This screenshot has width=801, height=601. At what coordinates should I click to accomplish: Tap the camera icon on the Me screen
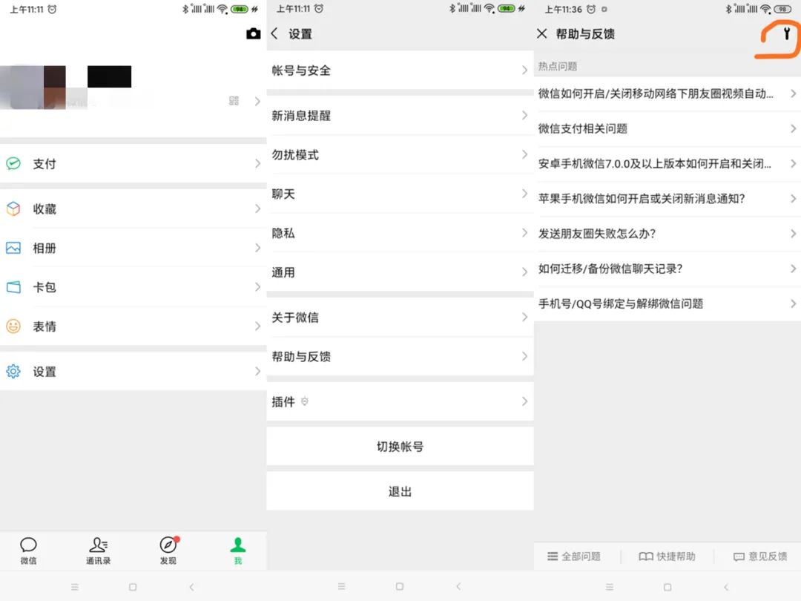coord(254,33)
